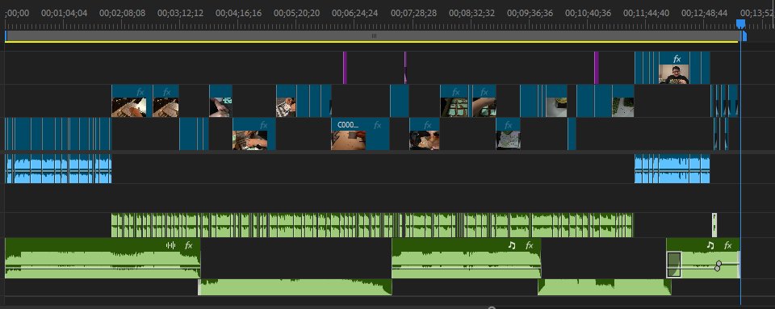The width and height of the screenshot is (775, 309).
Task: Click the fx badge on the top-track portrait clip
Action: pos(677,59)
